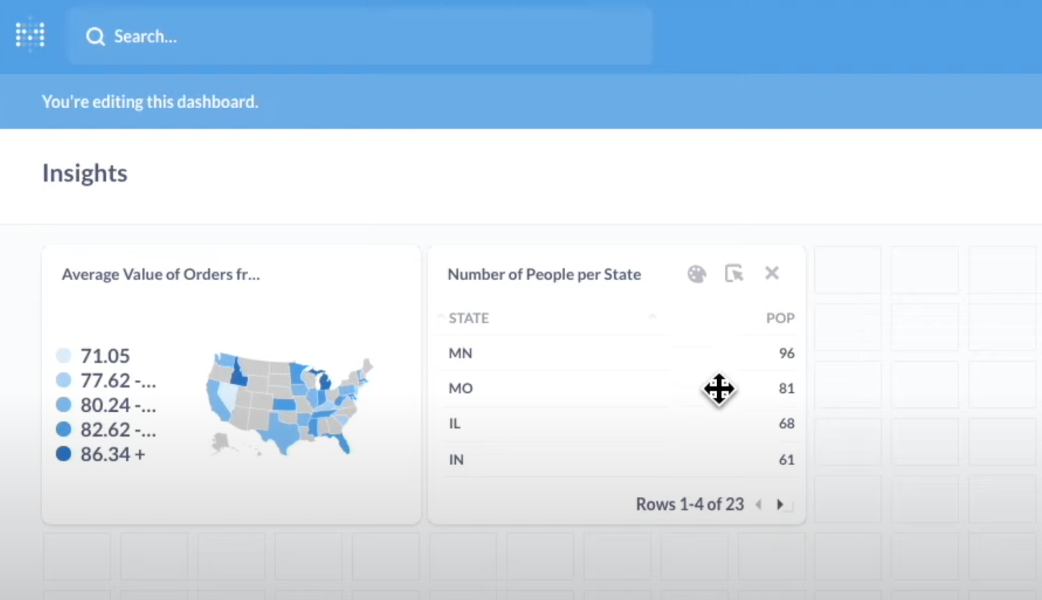Toggle the 80.24 legend series
1042x600 pixels.
click(x=117, y=405)
